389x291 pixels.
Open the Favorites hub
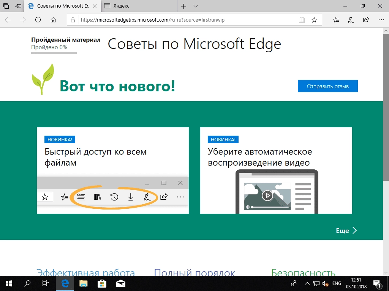(x=336, y=20)
